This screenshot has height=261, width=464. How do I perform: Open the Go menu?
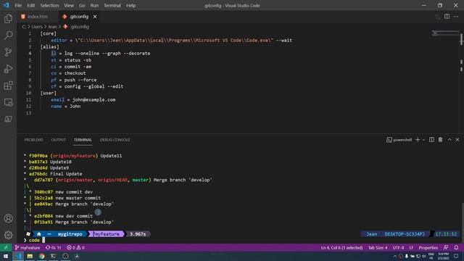point(82,5)
